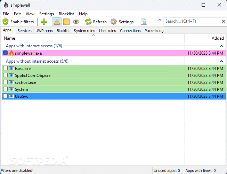Viewport: 227px width, 174px height.
Task: Click the simplewall.exe flame icon
Action: tap(11, 53)
